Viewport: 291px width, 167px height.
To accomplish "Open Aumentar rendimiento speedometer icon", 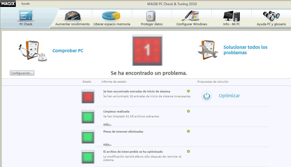I will pyautogui.click(x=72, y=15).
